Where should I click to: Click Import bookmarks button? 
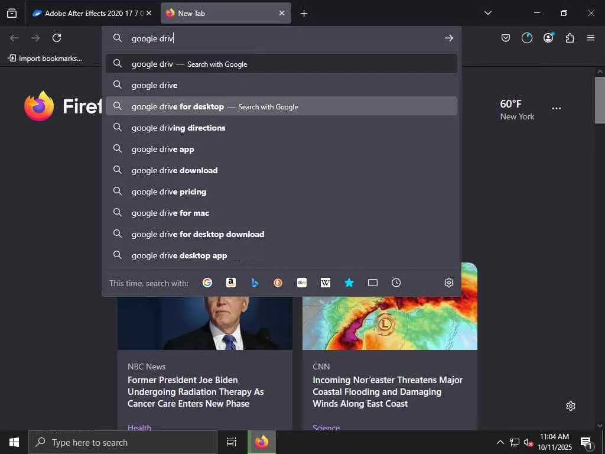click(45, 59)
